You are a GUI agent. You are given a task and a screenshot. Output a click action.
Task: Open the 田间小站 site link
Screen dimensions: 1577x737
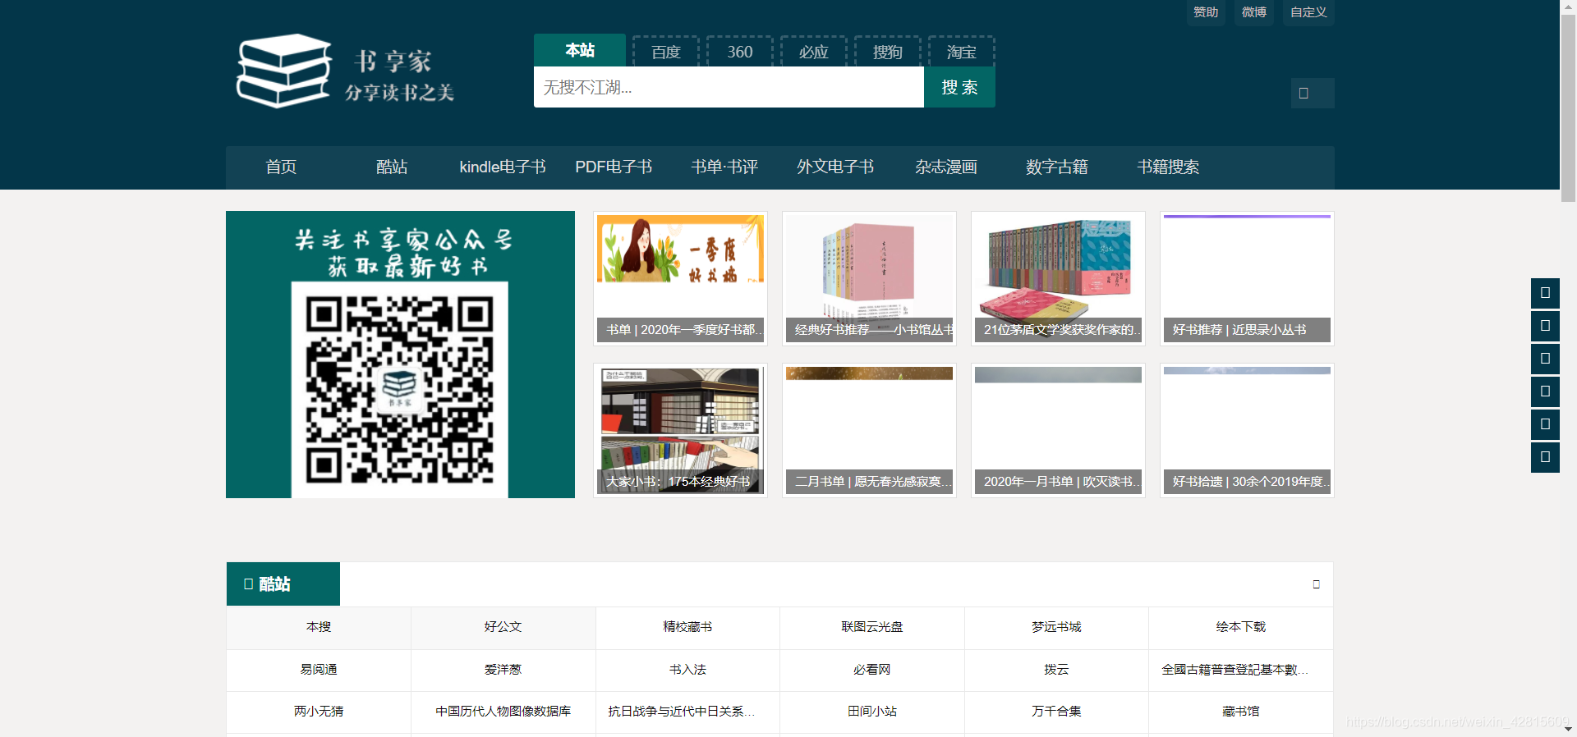click(x=872, y=712)
